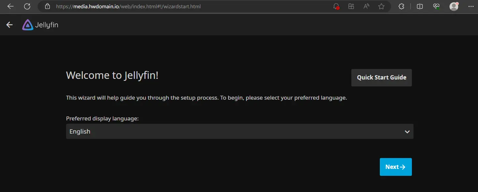Reload the page with the refresh icon

27,6
